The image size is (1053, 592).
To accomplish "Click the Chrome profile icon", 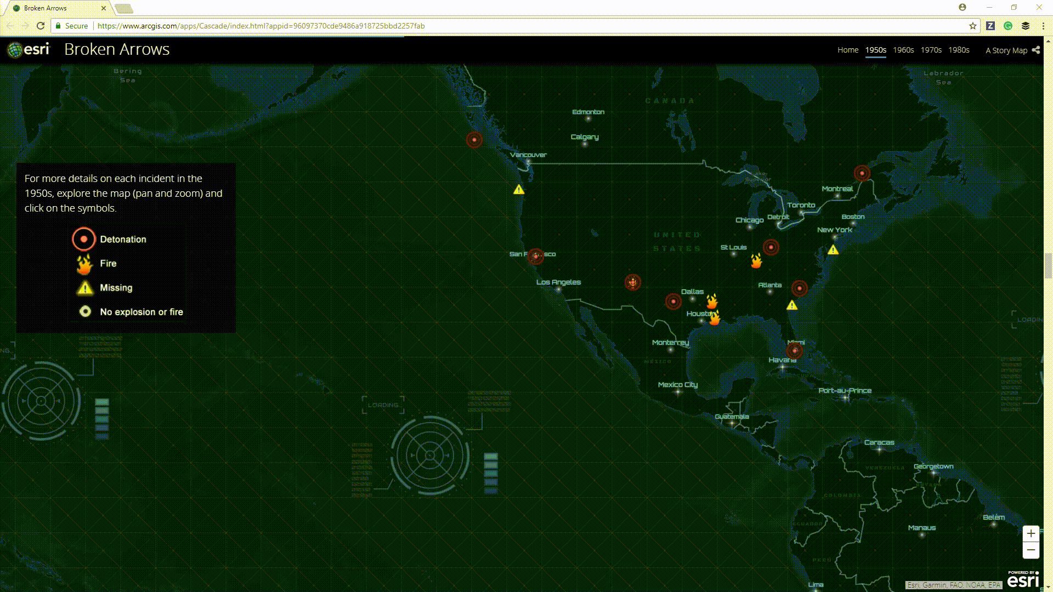I will pyautogui.click(x=964, y=7).
